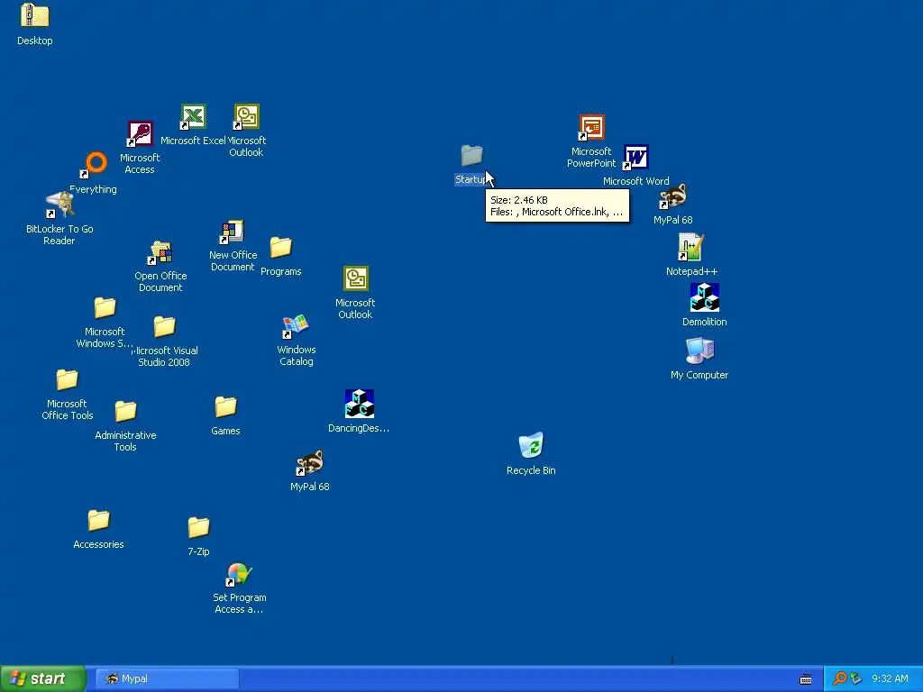
Task: Select the Microsoft Outlook shortcut beside Excel
Action: click(x=247, y=116)
